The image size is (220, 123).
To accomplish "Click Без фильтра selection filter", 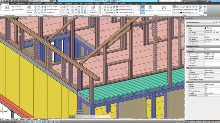I will click(150, 9).
